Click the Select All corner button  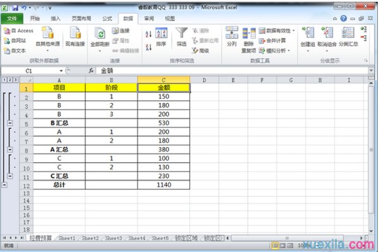(x=26, y=80)
